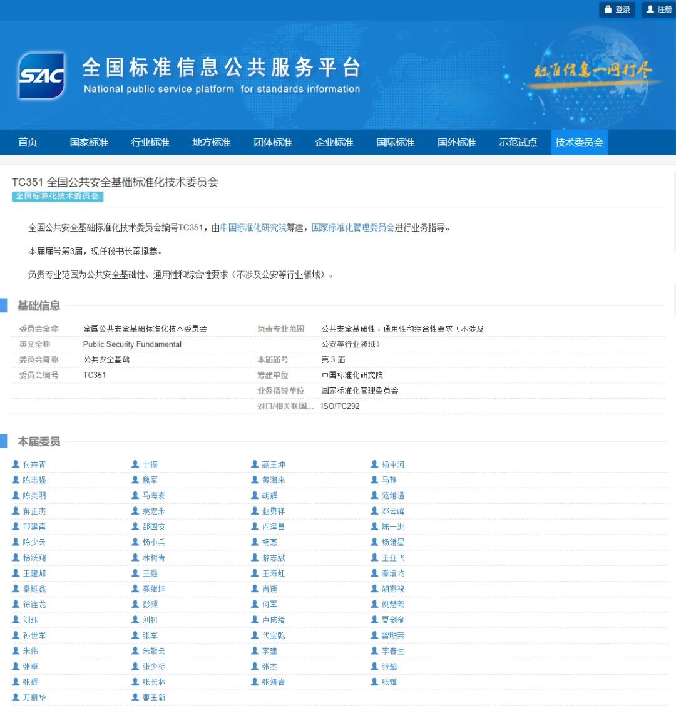Viewport: 676px width, 713px height.
Task: Click the 全国标准化技术委员会 badge under the title
Action: coord(58,197)
